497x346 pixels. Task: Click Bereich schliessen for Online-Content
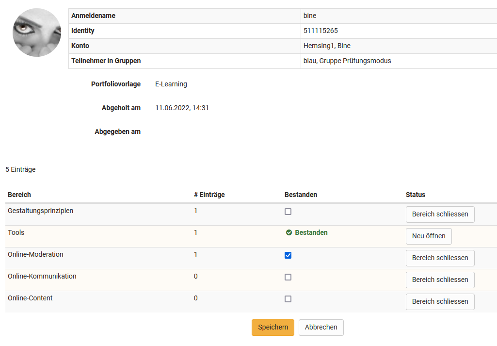point(440,301)
